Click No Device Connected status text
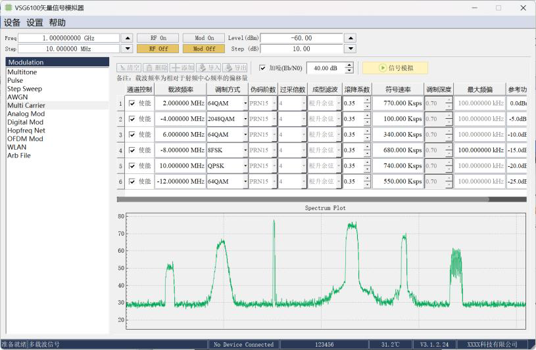 pos(244,345)
